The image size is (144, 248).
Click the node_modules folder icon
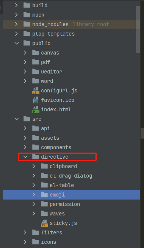click(27, 24)
